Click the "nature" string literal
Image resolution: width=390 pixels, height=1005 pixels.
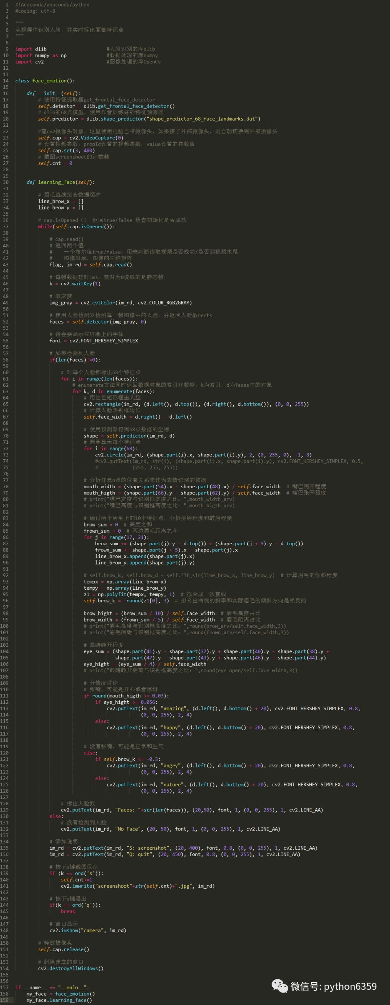click(x=172, y=785)
